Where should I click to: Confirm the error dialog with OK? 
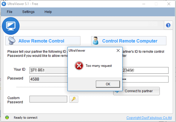tap(108, 84)
